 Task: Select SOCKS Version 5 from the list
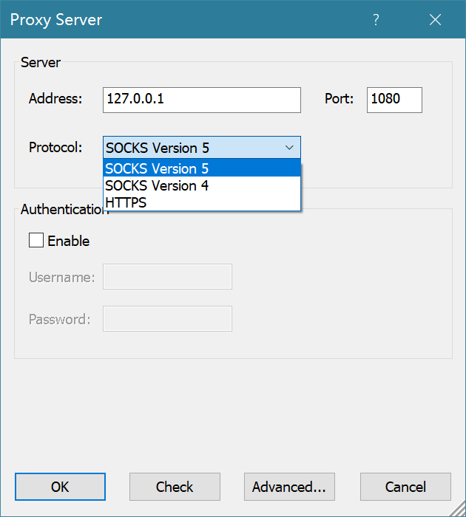(201, 168)
